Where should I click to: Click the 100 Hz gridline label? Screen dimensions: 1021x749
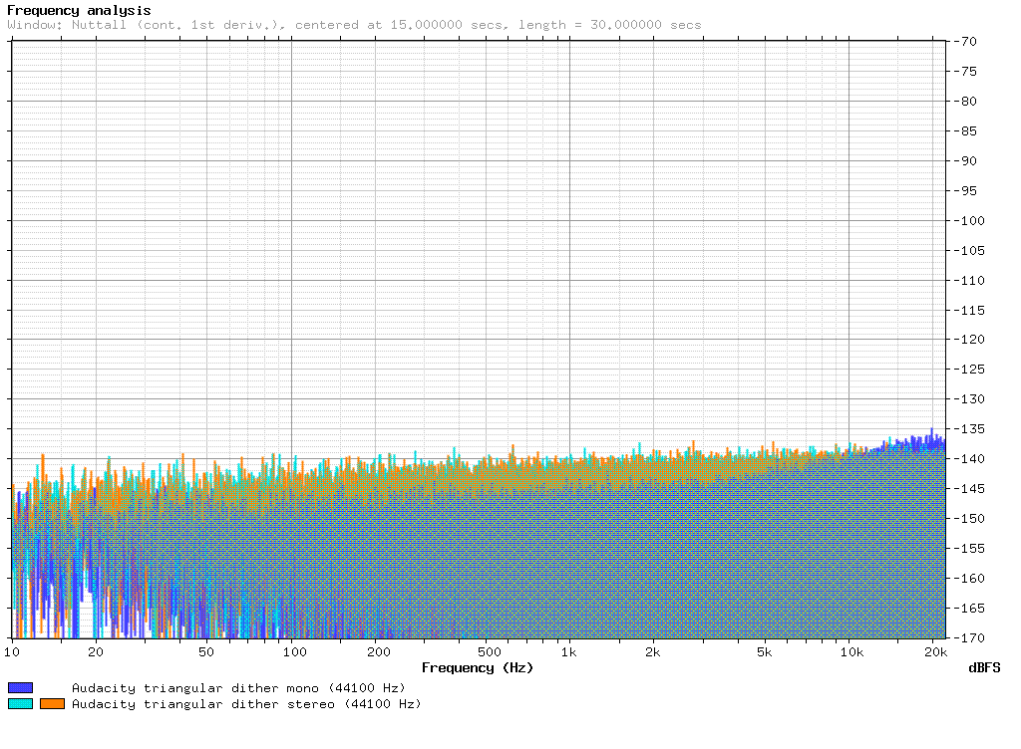click(292, 652)
